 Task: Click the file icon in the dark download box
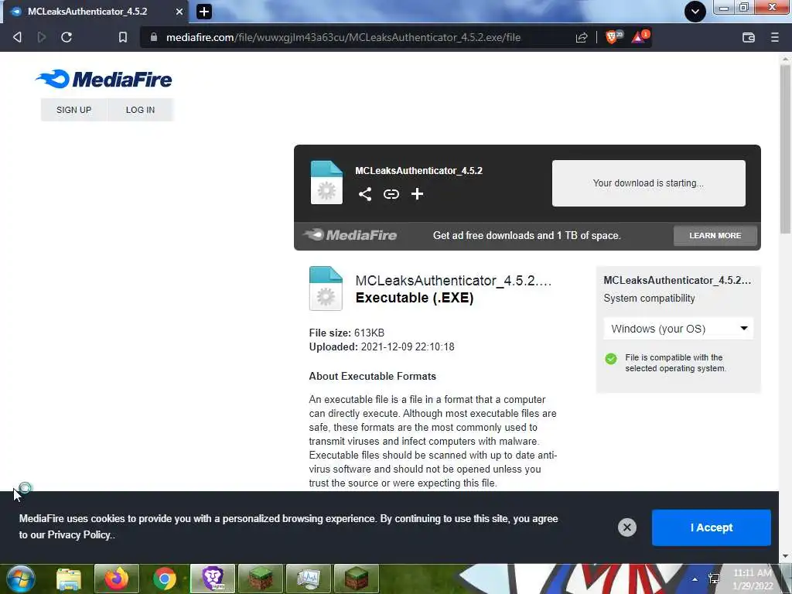coord(326,183)
